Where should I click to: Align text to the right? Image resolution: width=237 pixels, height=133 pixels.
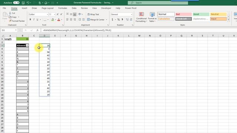click(x=75, y=20)
